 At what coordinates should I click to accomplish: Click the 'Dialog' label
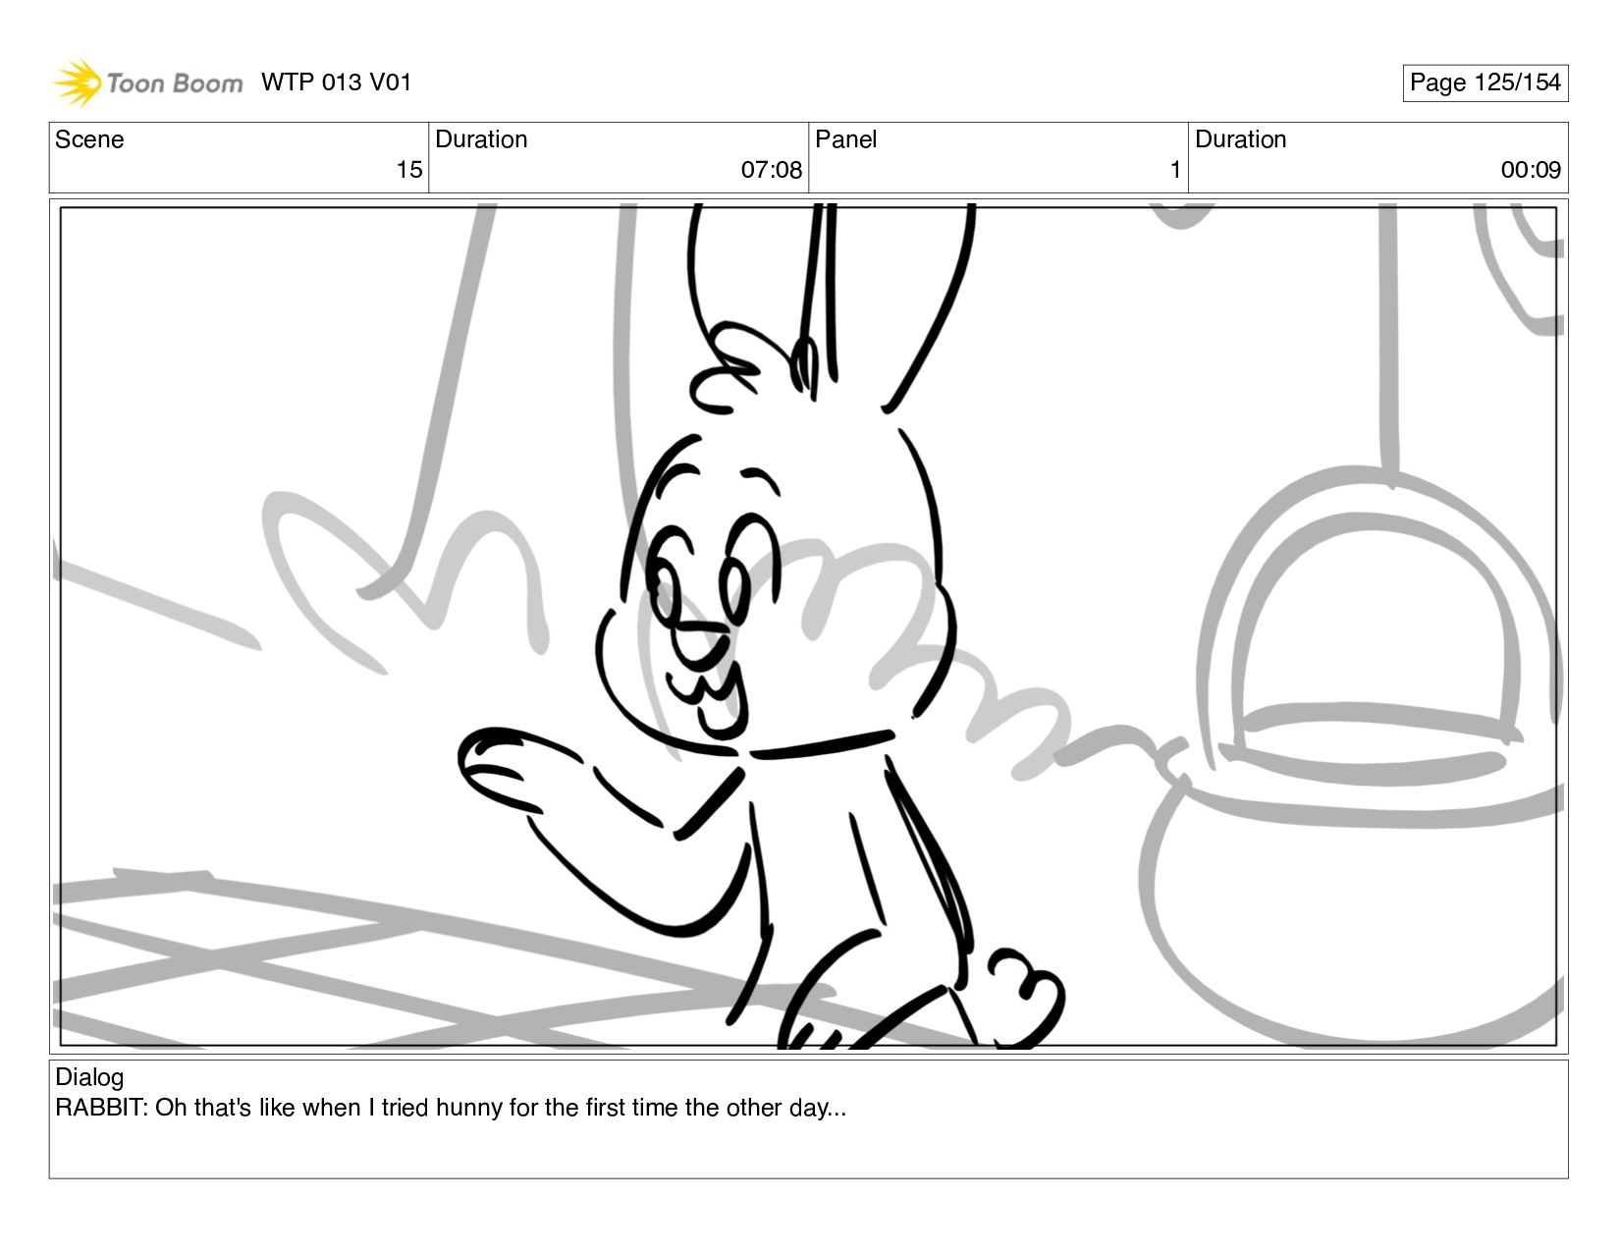point(89,1077)
